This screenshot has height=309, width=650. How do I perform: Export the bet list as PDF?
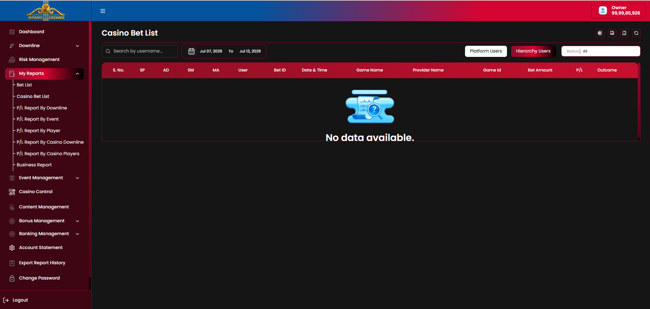coord(612,33)
